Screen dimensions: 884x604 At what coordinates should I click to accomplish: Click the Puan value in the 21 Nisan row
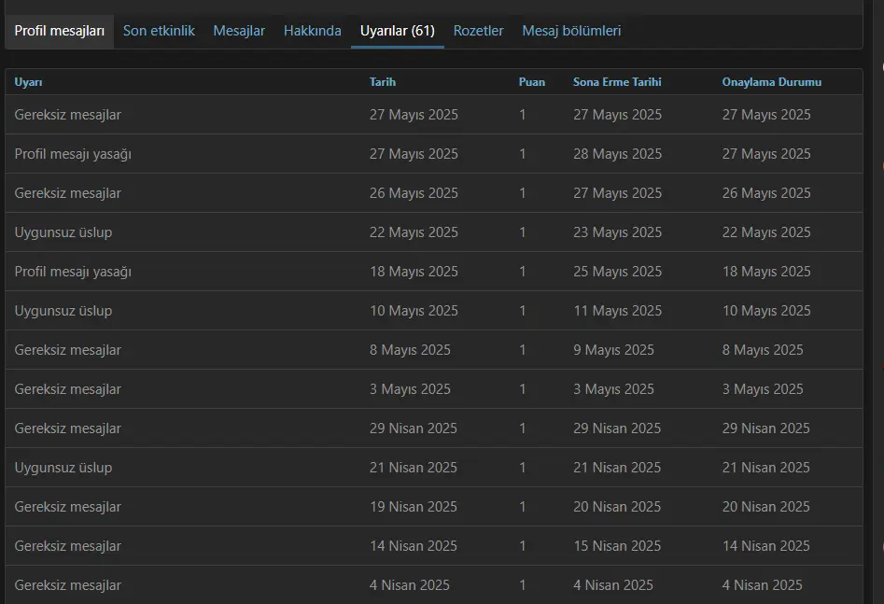[x=523, y=468]
